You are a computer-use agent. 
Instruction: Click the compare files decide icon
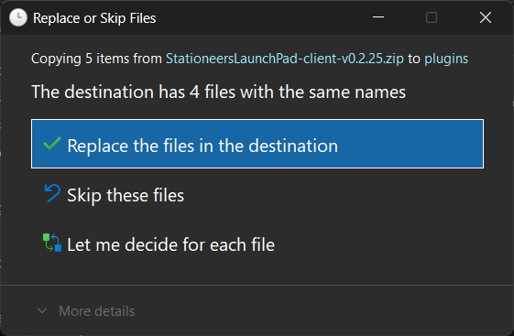click(52, 243)
